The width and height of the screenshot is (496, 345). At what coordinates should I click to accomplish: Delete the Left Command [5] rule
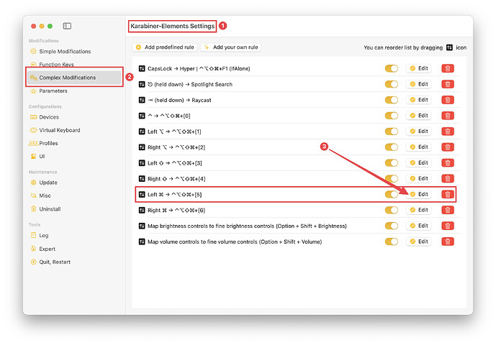click(x=448, y=195)
